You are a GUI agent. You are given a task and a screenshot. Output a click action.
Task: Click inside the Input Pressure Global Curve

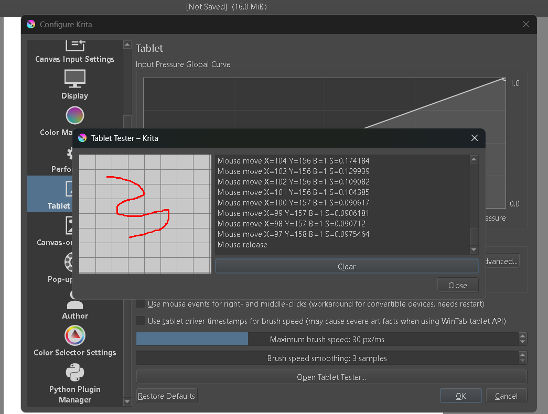click(x=324, y=103)
